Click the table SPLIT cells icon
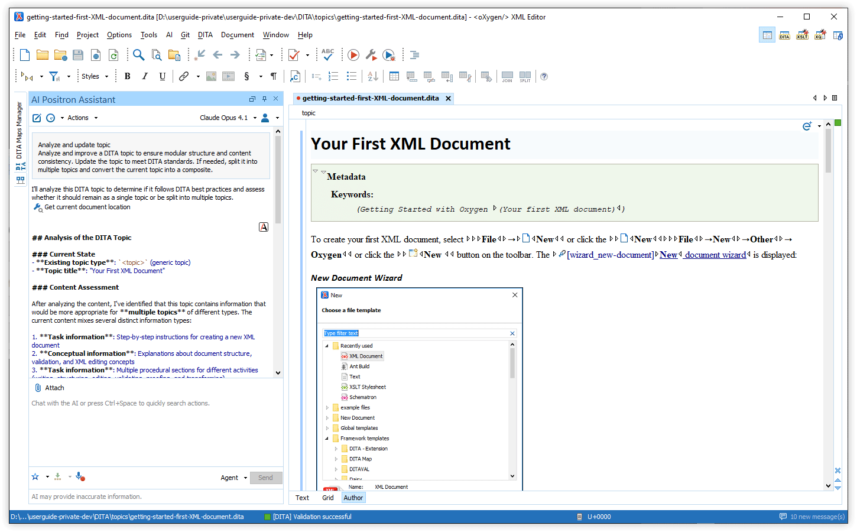 pos(525,77)
